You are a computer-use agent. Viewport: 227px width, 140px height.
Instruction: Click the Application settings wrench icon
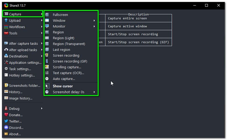pos(6,62)
